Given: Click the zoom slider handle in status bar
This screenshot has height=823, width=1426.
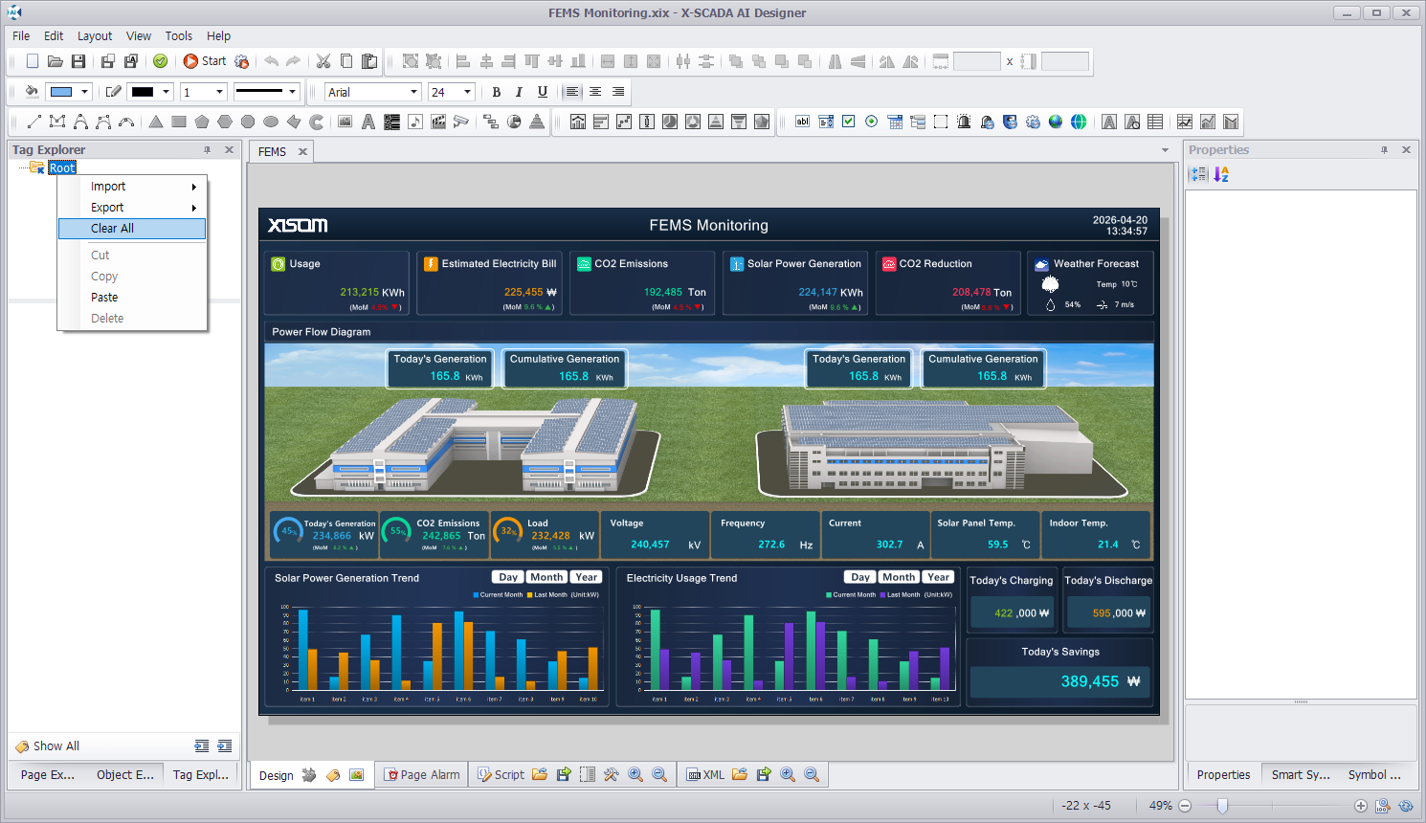Looking at the screenshot, I should coord(1222,806).
